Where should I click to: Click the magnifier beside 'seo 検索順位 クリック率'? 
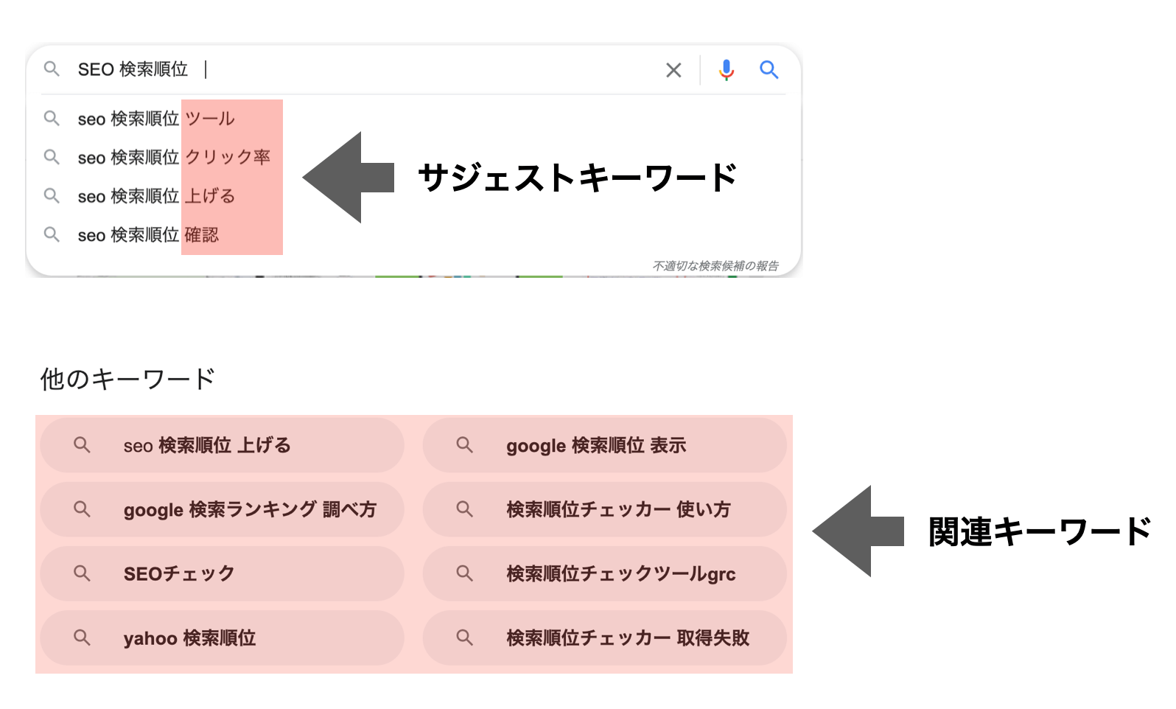(x=52, y=157)
